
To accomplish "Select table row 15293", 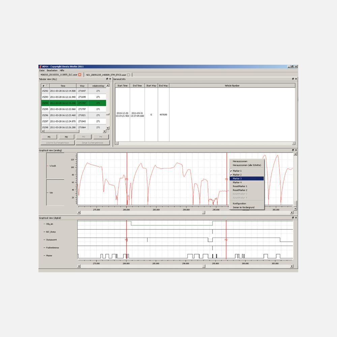I will click(x=73, y=97).
